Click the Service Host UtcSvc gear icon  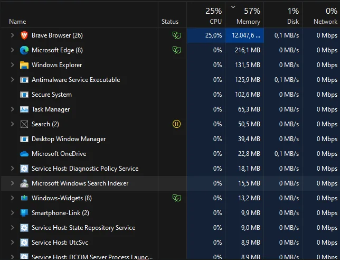(24, 243)
